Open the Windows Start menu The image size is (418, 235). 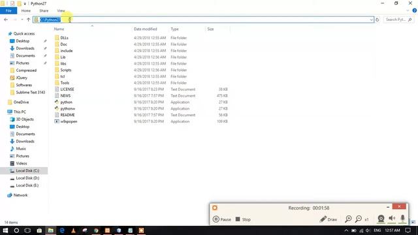tap(5, 230)
